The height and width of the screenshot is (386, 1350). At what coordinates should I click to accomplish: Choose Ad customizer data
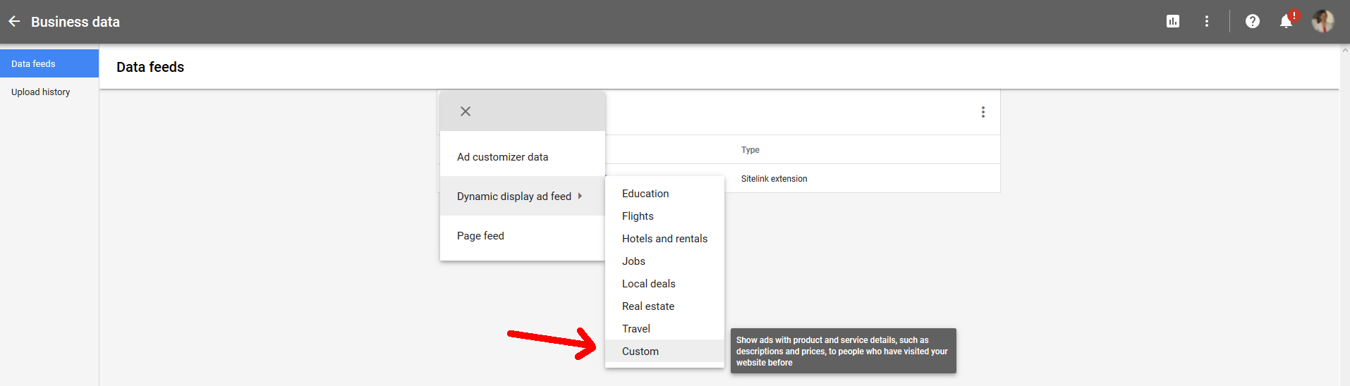pos(523,156)
